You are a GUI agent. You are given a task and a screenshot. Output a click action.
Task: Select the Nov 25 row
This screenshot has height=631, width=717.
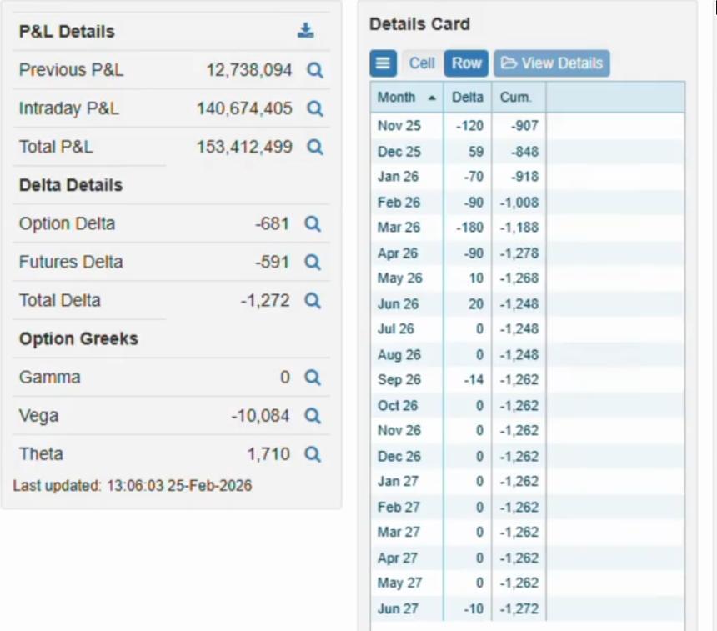(x=527, y=125)
